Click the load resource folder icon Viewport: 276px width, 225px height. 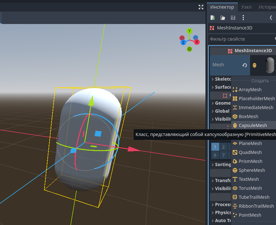pos(223,18)
